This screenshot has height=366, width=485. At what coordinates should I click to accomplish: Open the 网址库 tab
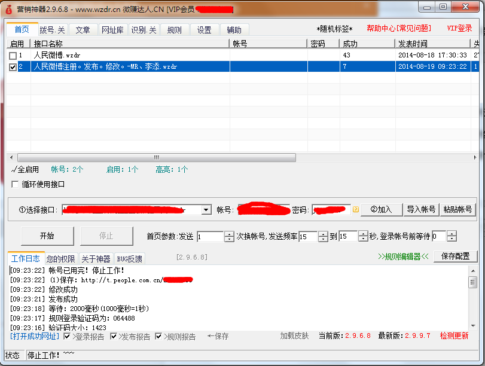113,30
